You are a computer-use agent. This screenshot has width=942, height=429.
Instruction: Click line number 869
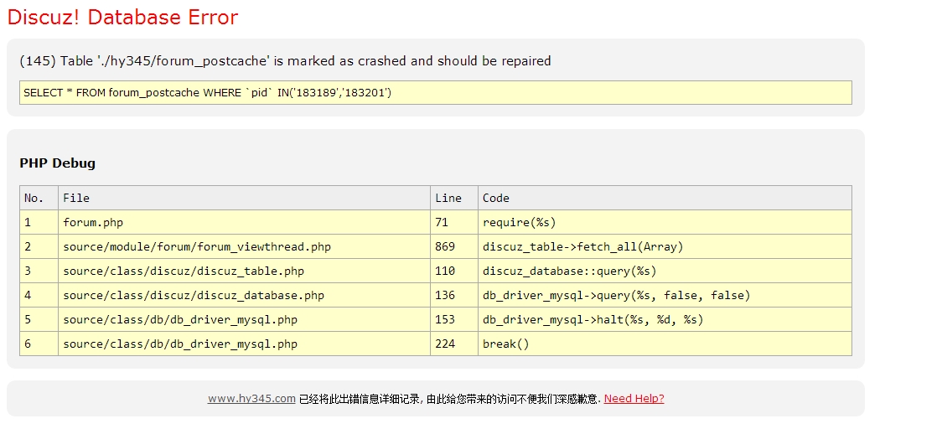(x=454, y=246)
